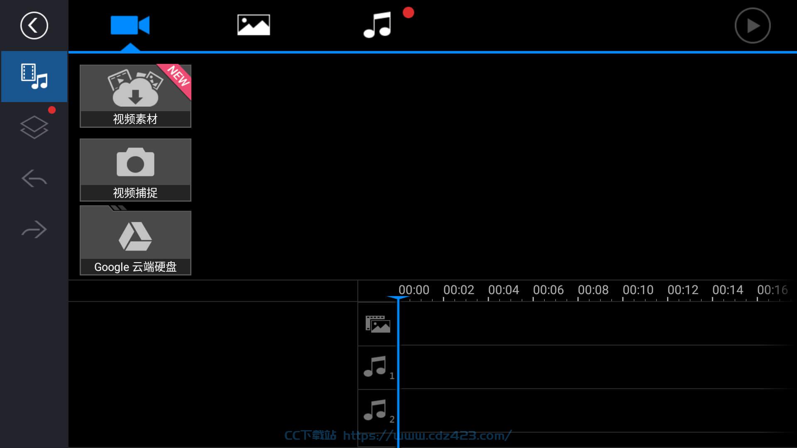Click the 00:04 mark on the ruler
Viewport: 797px width, 448px height.
[x=504, y=290]
